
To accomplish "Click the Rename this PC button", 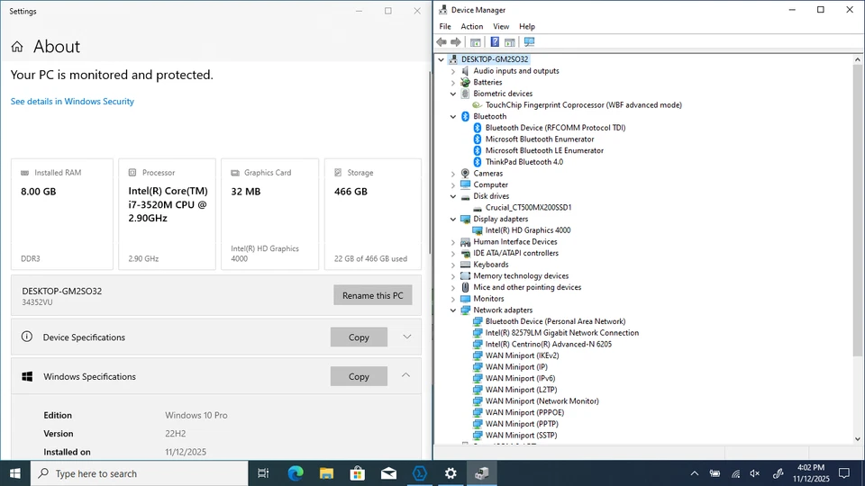I will pos(372,295).
